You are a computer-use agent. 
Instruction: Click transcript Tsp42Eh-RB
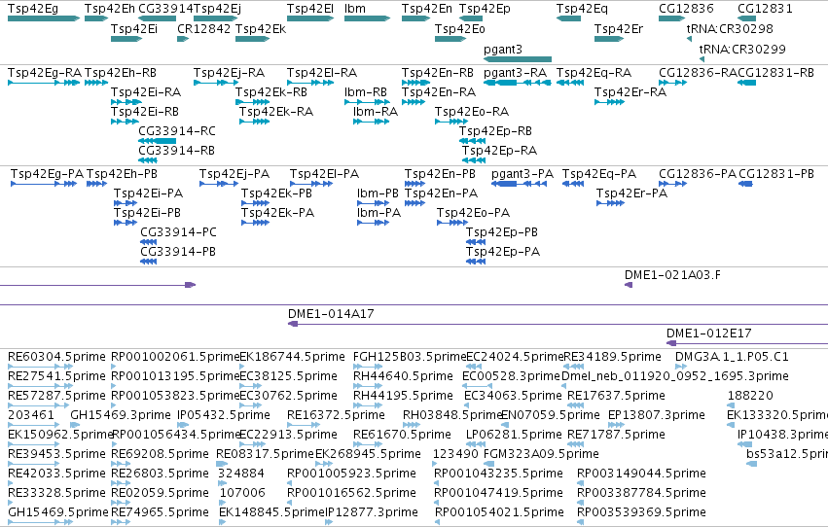[121, 72]
